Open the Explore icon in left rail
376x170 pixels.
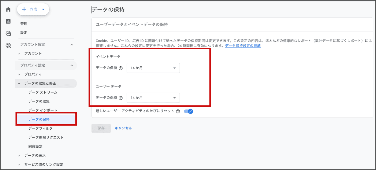coord(8,34)
